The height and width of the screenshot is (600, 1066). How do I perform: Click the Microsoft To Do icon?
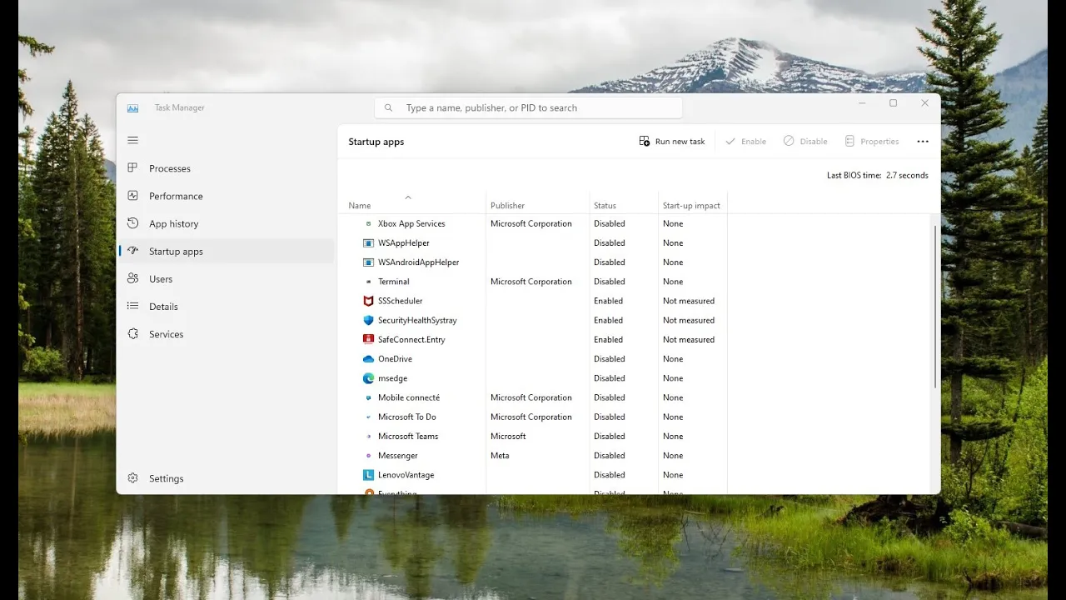click(369, 417)
